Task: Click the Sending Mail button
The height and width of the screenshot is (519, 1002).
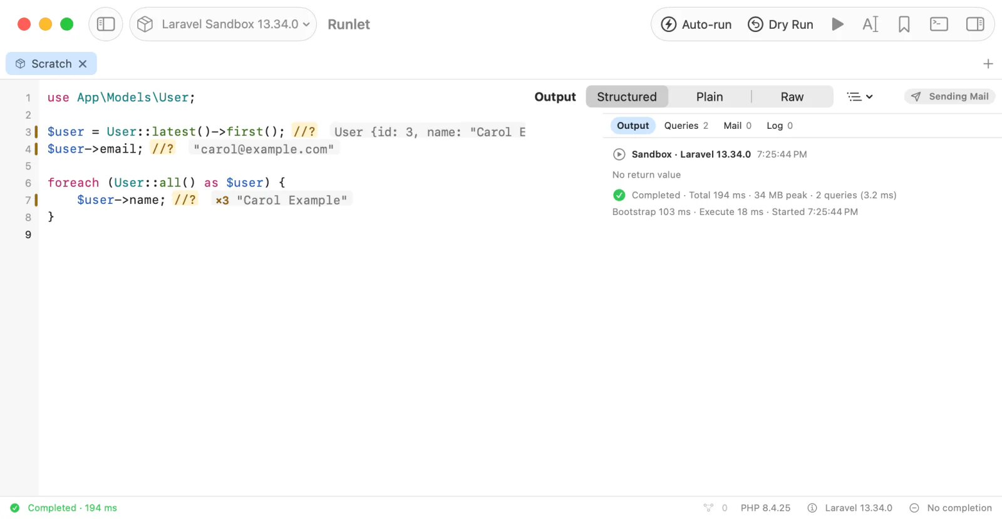Action: (x=950, y=96)
